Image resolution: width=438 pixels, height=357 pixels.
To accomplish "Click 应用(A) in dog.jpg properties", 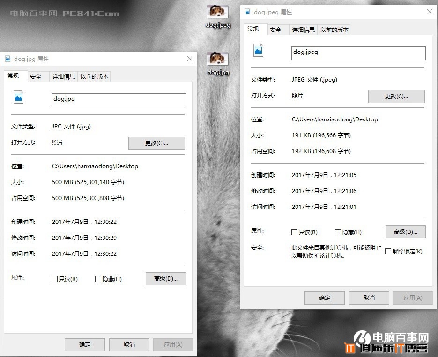I will (x=173, y=345).
